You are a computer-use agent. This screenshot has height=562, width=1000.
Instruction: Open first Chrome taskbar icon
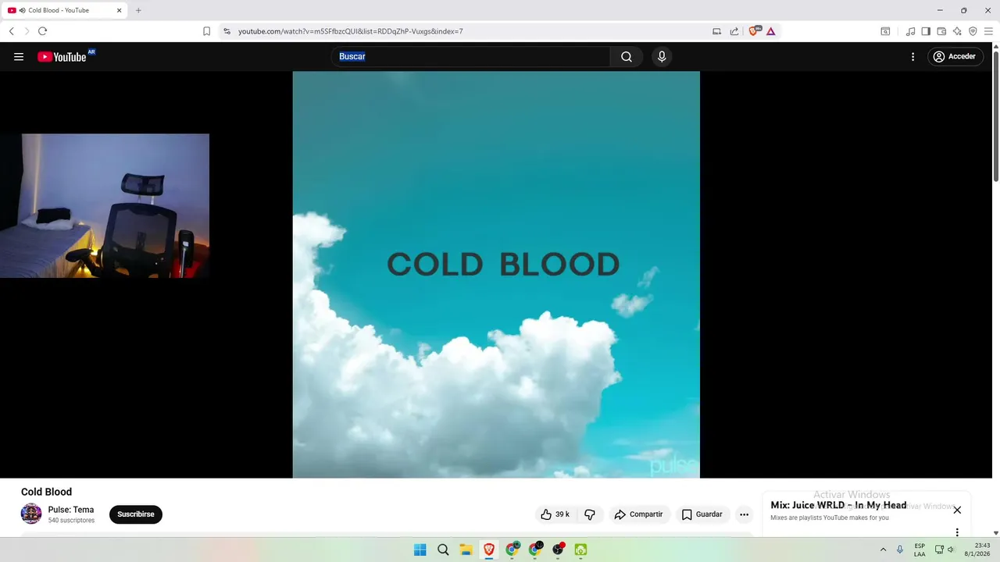point(512,550)
